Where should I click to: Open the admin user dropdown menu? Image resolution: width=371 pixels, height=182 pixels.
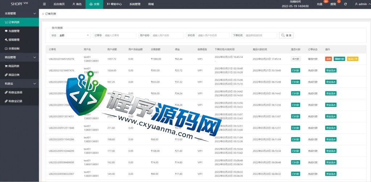[x=362, y=4]
